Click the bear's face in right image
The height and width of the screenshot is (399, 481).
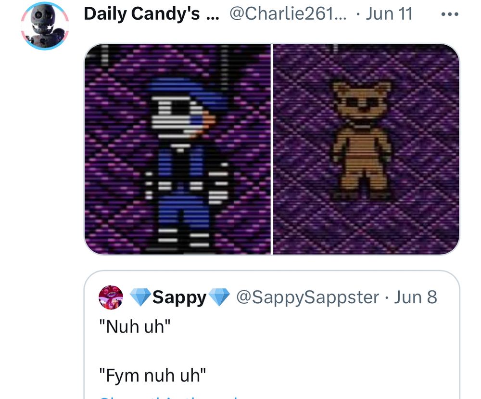pyautogui.click(x=362, y=102)
